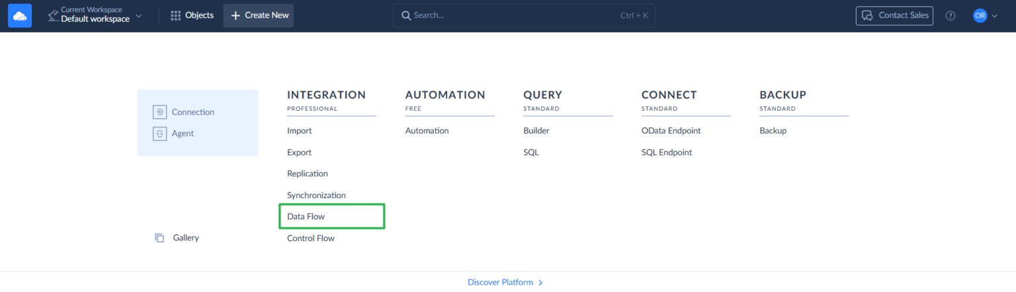1016x292 pixels.
Task: Choose Control Flow from Integration
Action: coord(311,238)
